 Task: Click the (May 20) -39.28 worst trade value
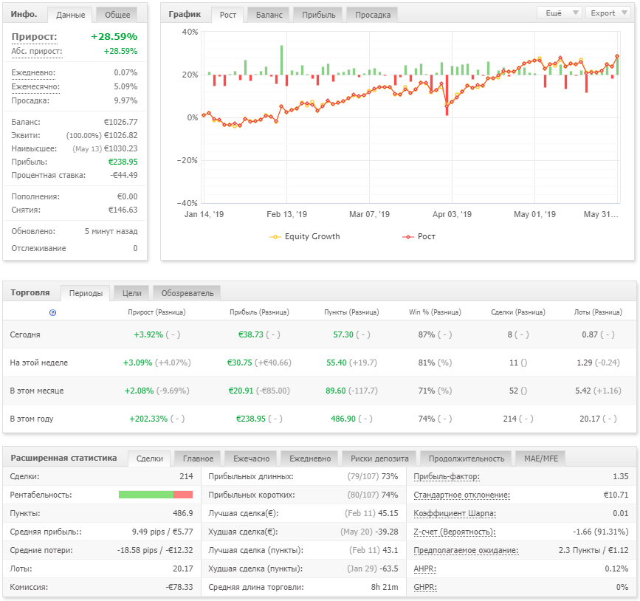point(369,532)
